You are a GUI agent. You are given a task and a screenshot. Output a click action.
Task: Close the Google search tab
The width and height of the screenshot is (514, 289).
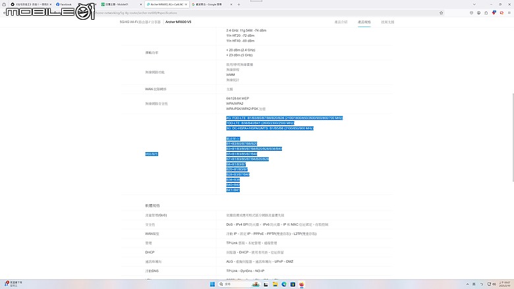[231, 5]
